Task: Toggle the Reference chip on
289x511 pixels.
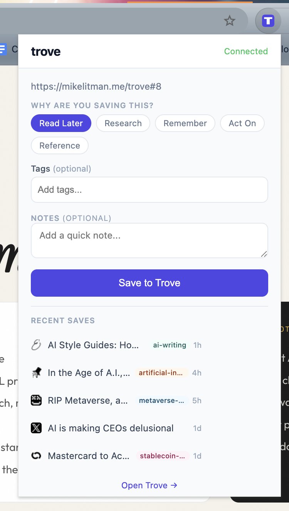Action: point(59,145)
